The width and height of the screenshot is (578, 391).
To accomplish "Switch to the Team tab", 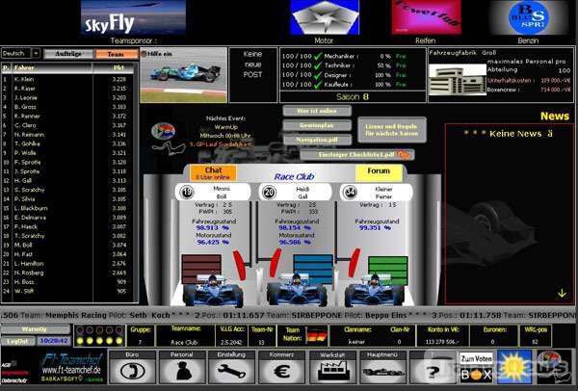I will pyautogui.click(x=116, y=54).
